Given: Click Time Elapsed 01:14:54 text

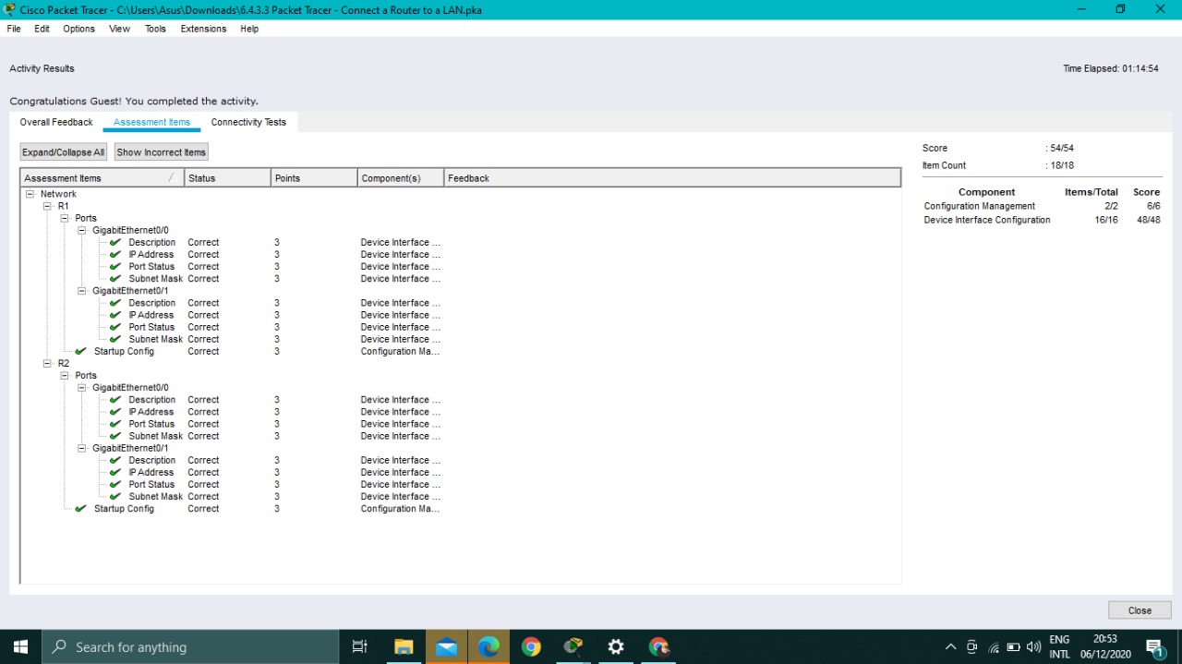Looking at the screenshot, I should pos(1111,68).
